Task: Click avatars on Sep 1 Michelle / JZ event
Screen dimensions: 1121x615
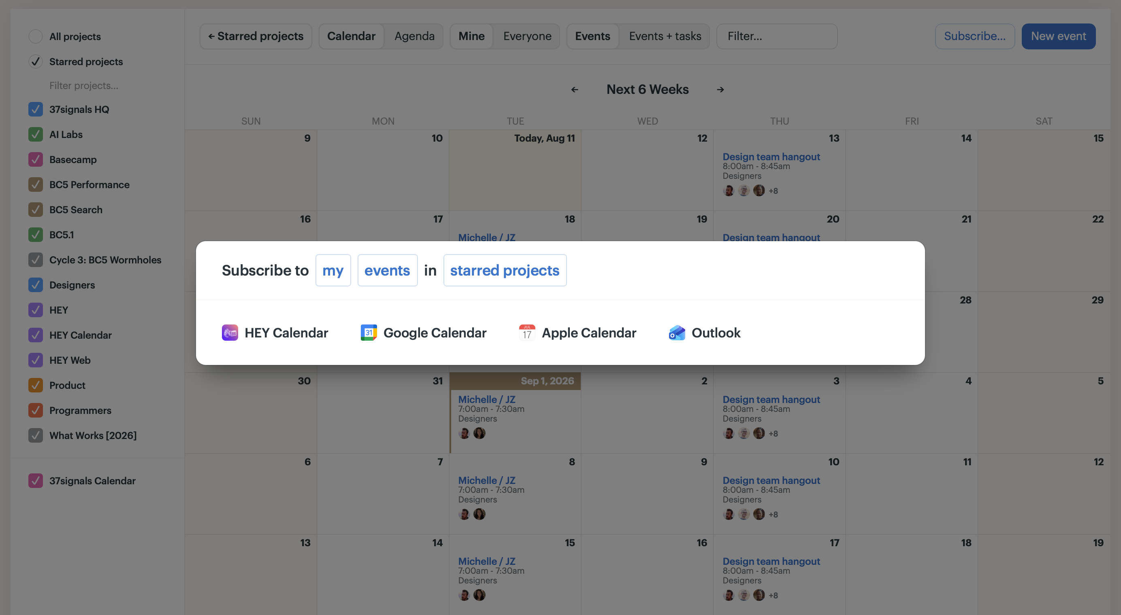Action: point(472,433)
